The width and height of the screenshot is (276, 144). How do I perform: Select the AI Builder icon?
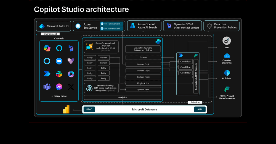coord(227,73)
